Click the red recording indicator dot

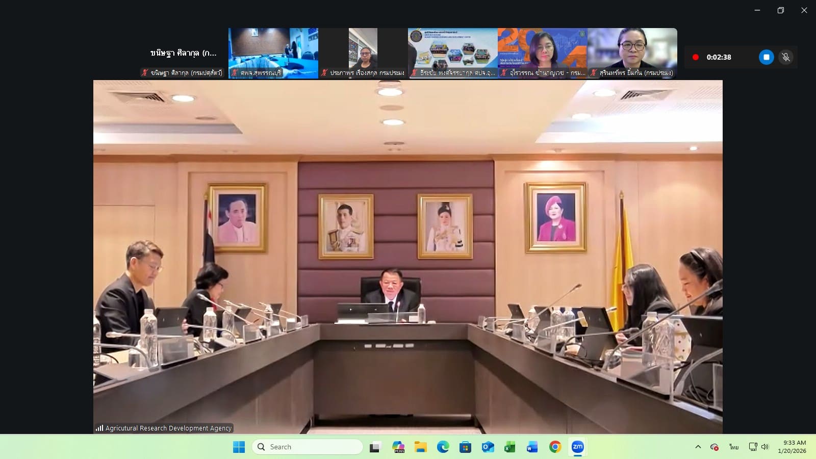[x=695, y=57]
